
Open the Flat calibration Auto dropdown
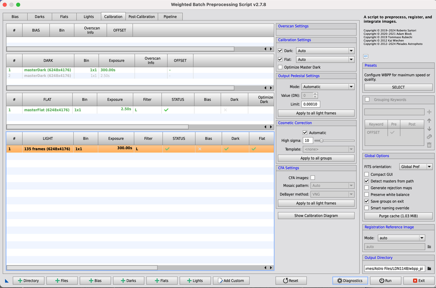325,60
